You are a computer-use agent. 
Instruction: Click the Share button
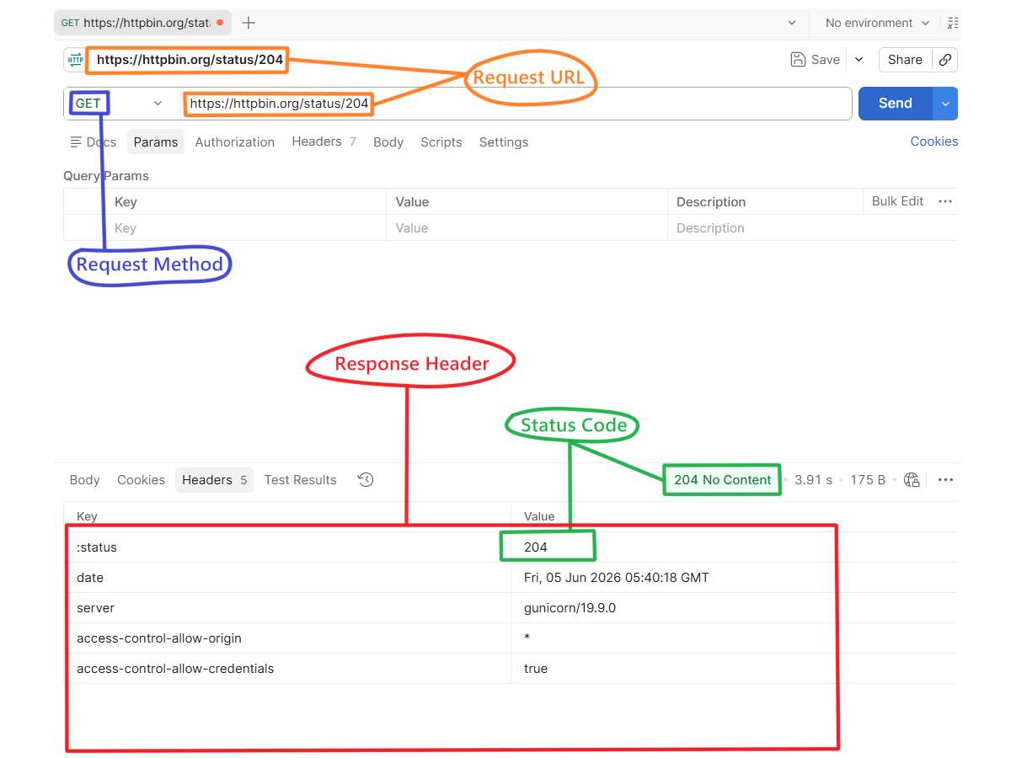click(905, 60)
